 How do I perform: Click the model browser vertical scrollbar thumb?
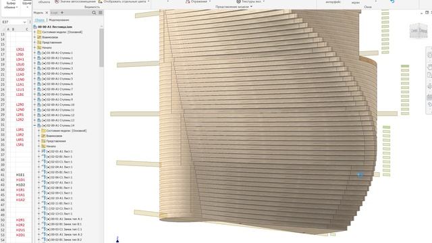[101, 47]
